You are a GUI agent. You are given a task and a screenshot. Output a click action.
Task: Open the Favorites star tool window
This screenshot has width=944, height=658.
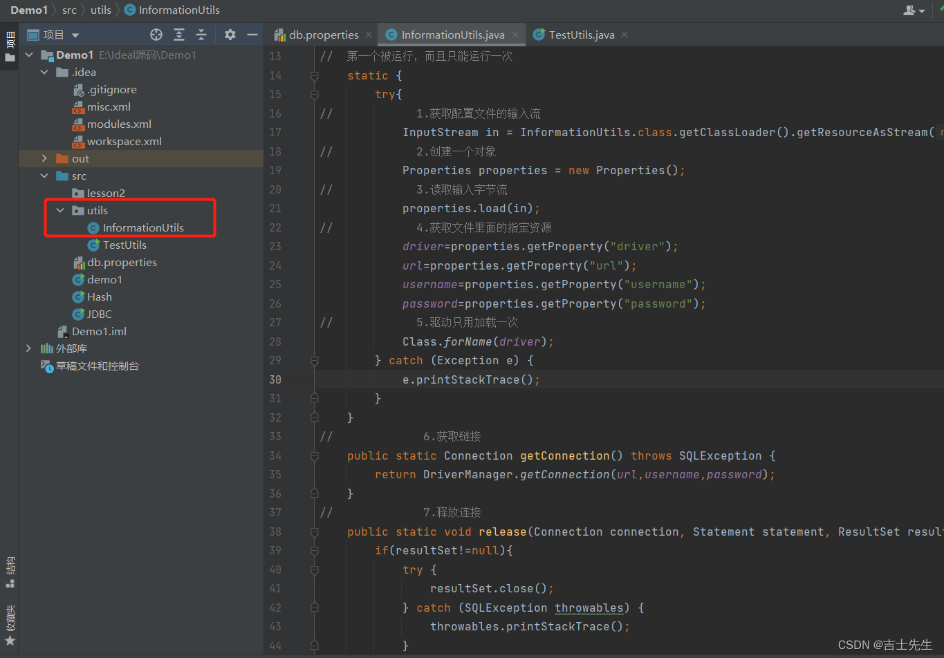tap(10, 626)
